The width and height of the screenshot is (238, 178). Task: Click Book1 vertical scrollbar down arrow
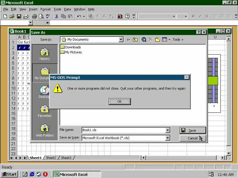pyautogui.click(x=228, y=153)
